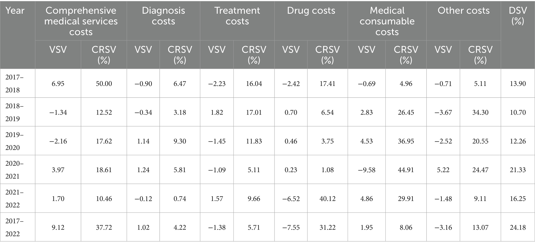Click the Diagnosis costs column header

coord(163,16)
